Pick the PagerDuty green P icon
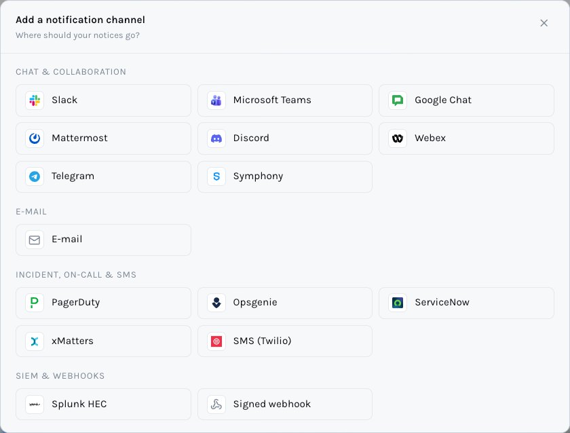 [35, 303]
